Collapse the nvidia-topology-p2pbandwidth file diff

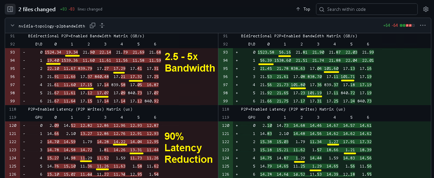(13, 25)
